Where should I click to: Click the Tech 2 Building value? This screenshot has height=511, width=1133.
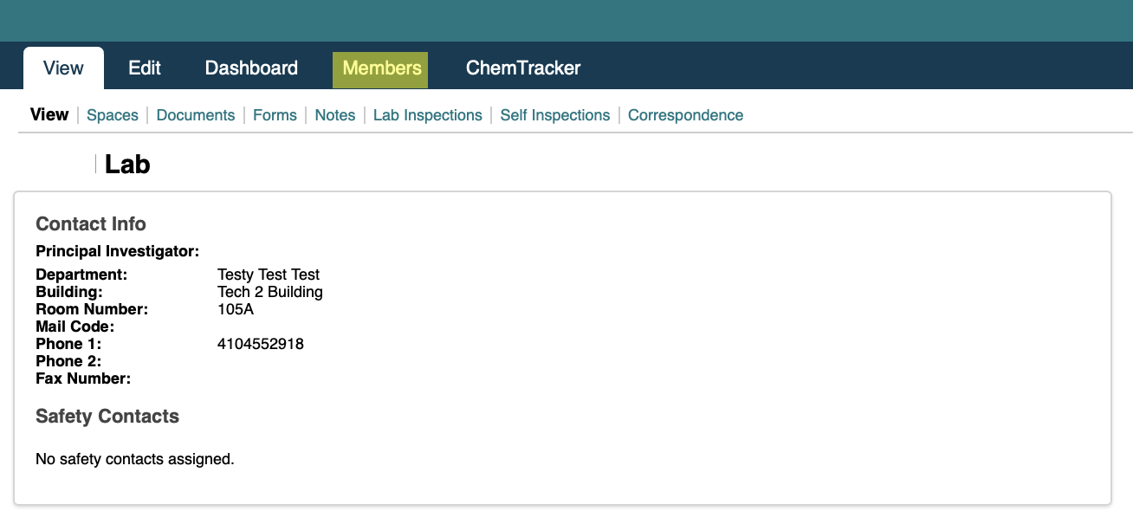coord(270,292)
